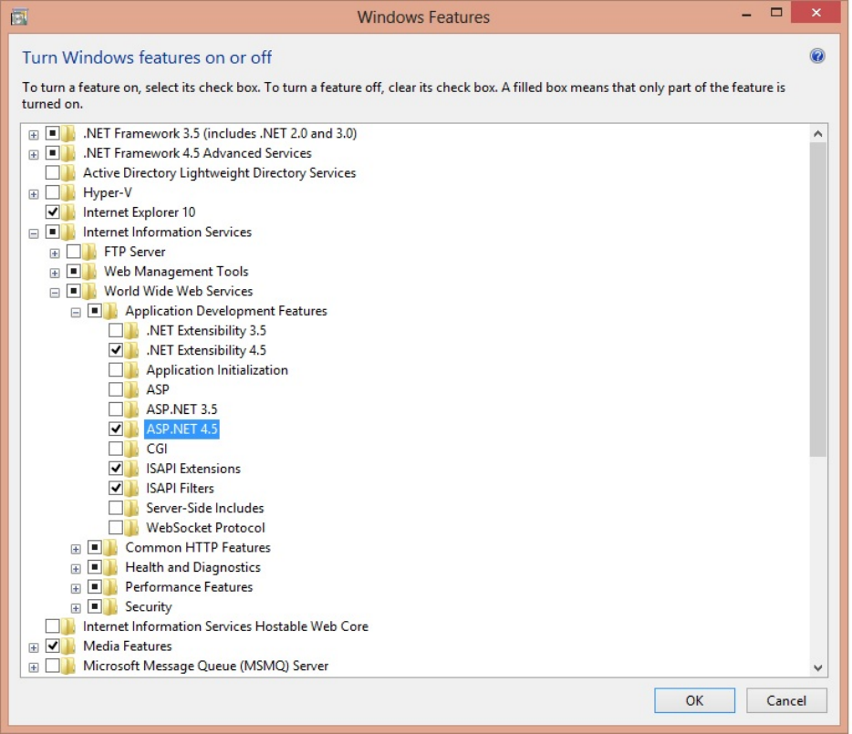
Task: Collapse the Internet Information Services node
Action: [34, 233]
